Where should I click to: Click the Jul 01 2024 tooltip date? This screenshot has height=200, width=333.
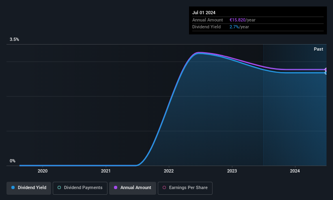pos(204,13)
